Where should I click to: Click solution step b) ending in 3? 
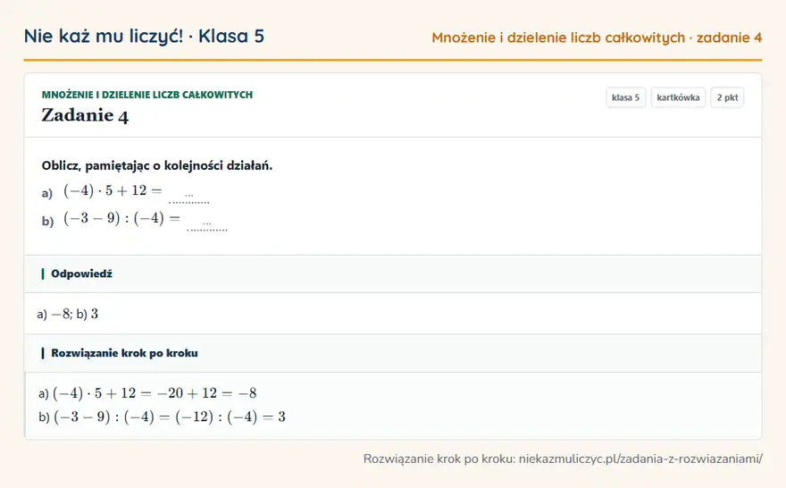[x=162, y=416]
